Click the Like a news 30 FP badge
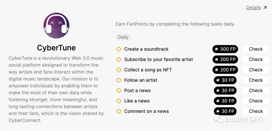 pos(225,101)
